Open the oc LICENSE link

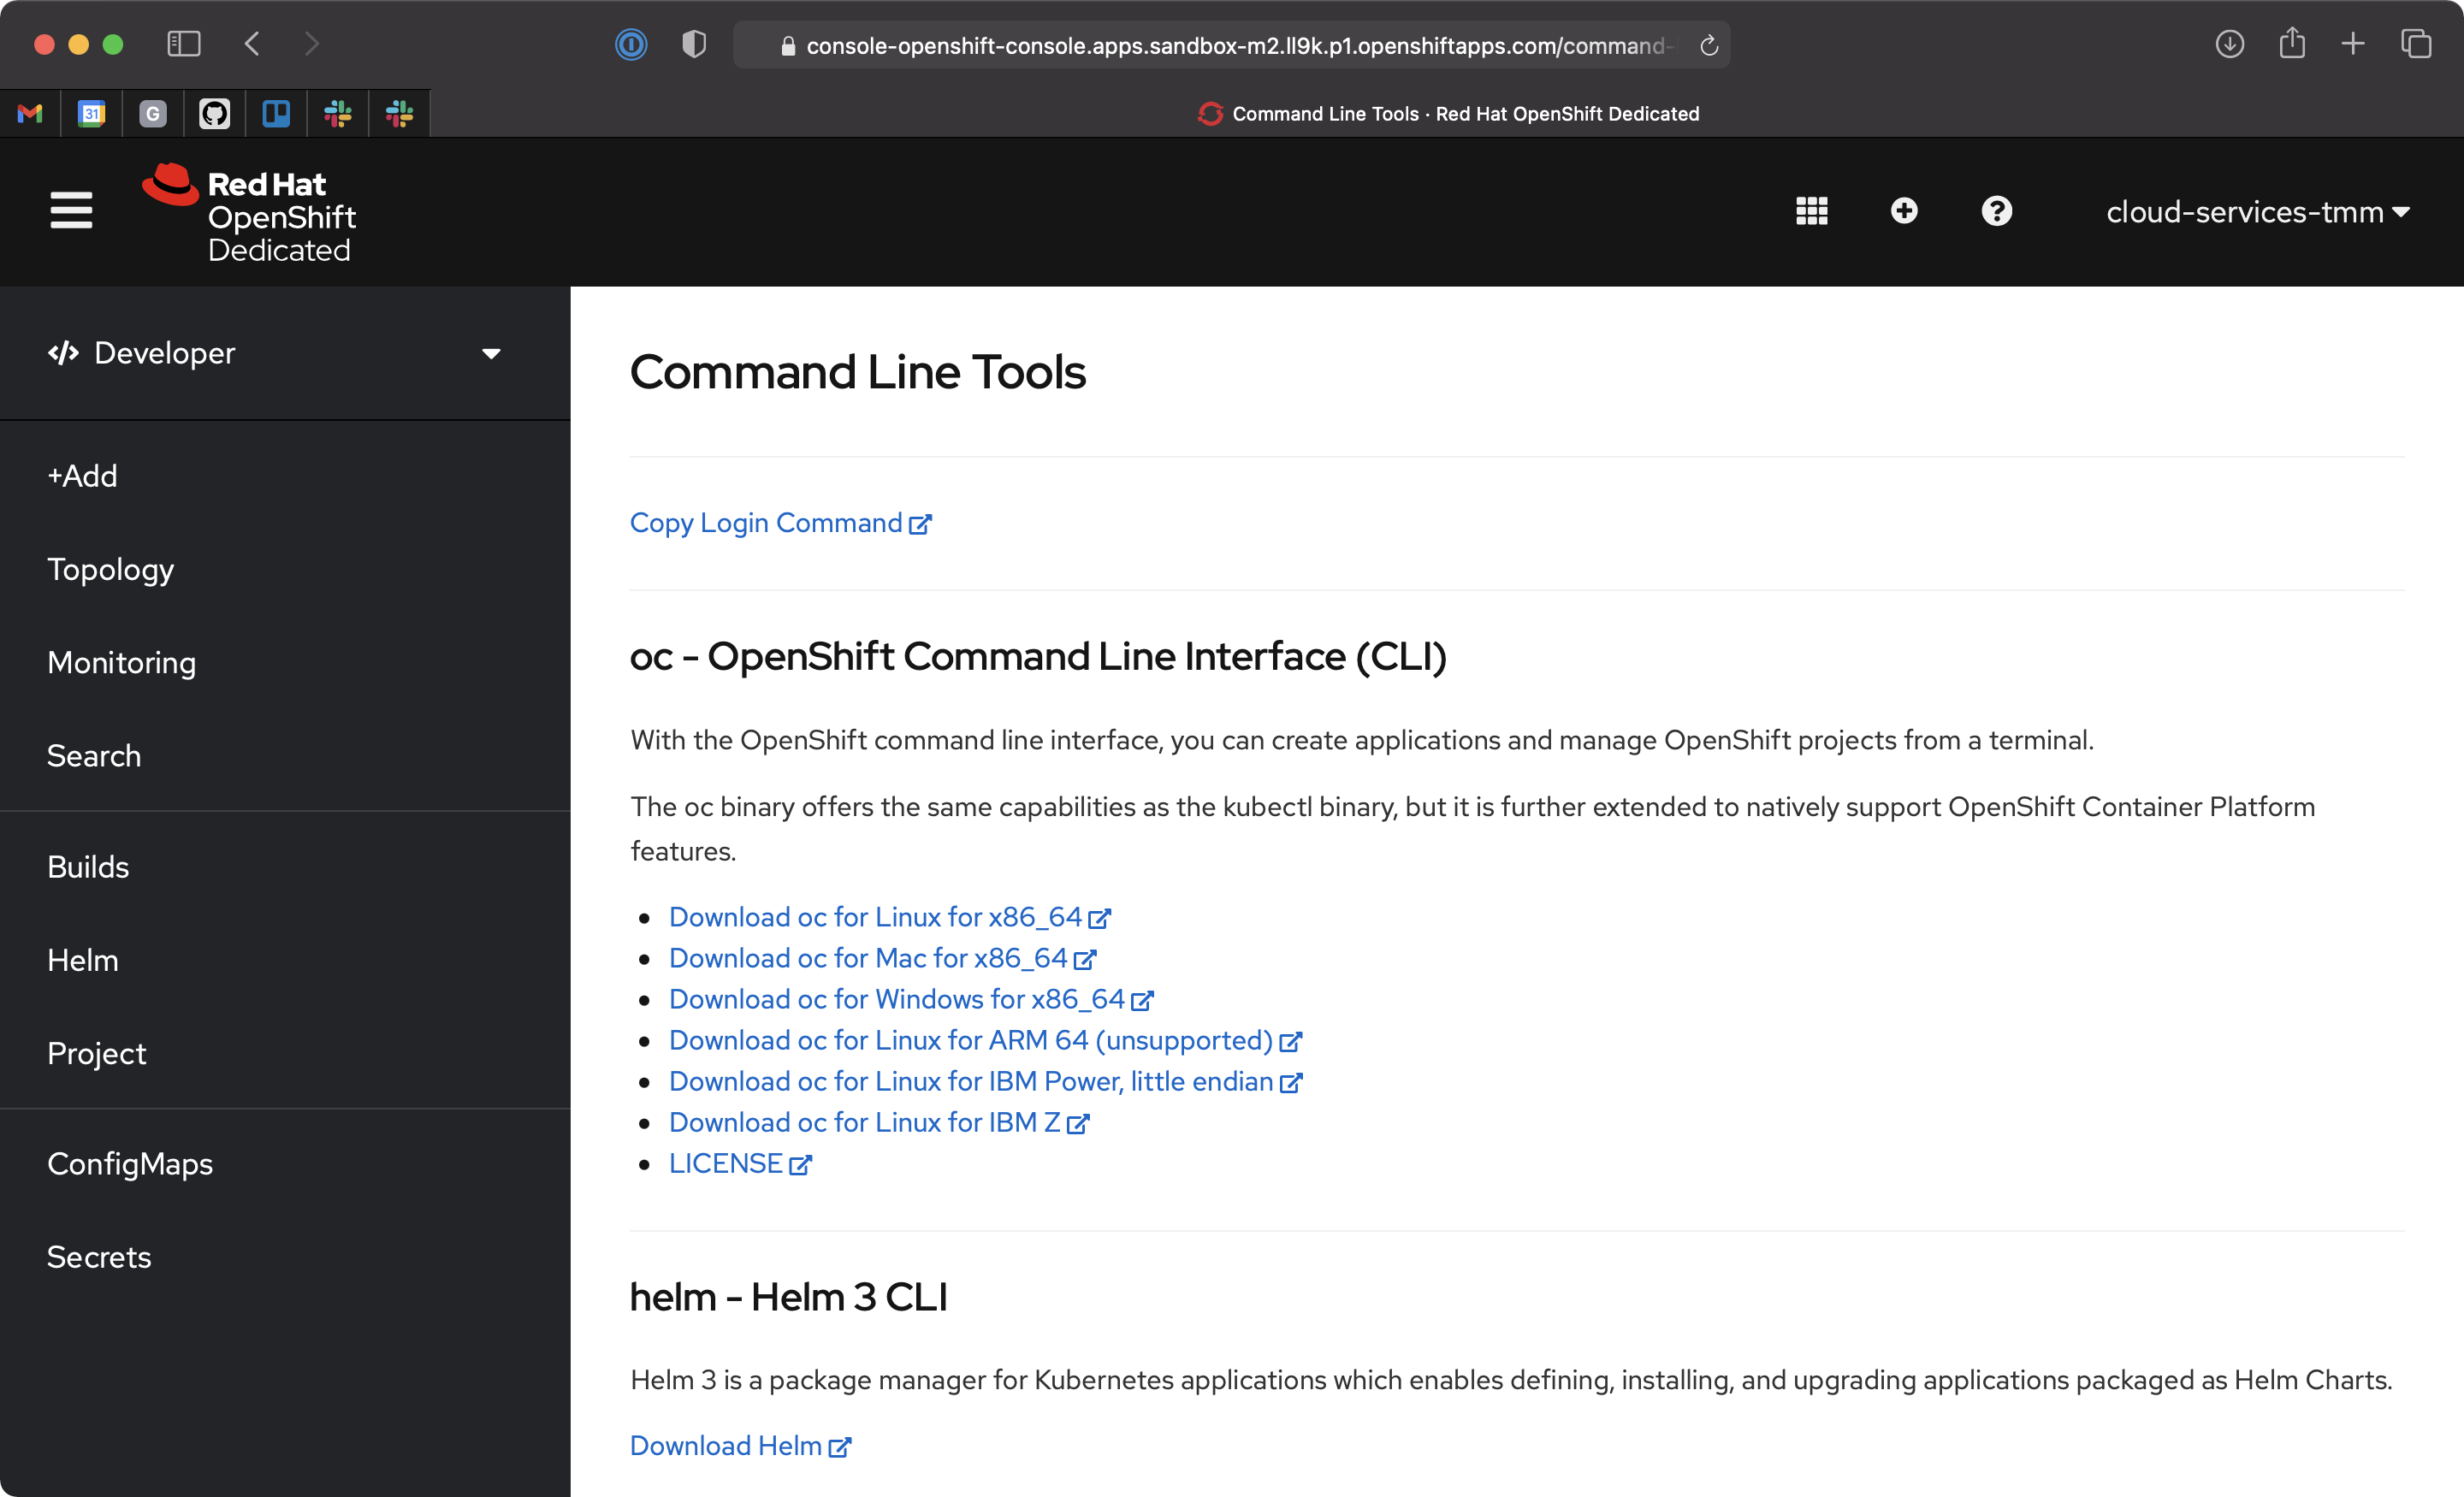(727, 1163)
